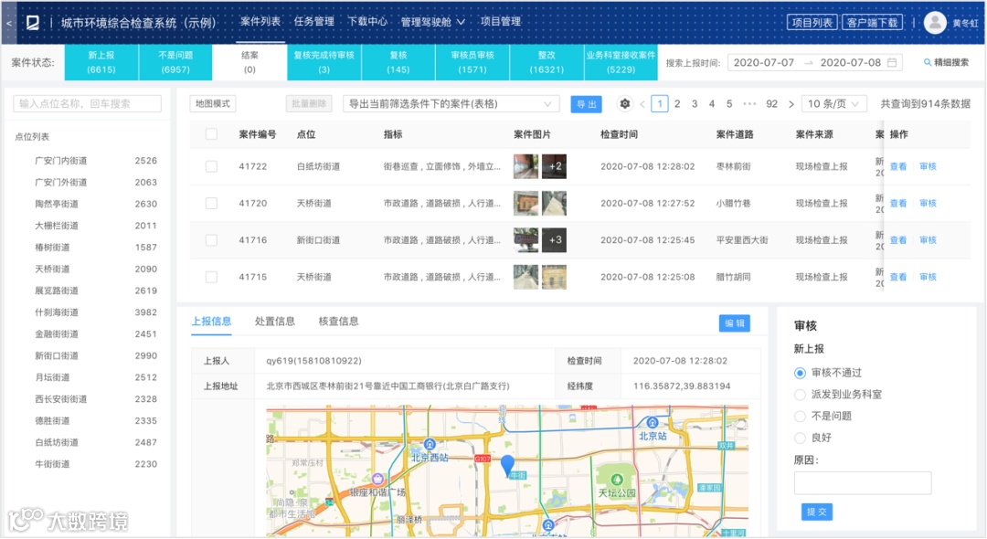987x539 pixels.
Task: Click the start date 2020-07-07 field
Action: (763, 63)
